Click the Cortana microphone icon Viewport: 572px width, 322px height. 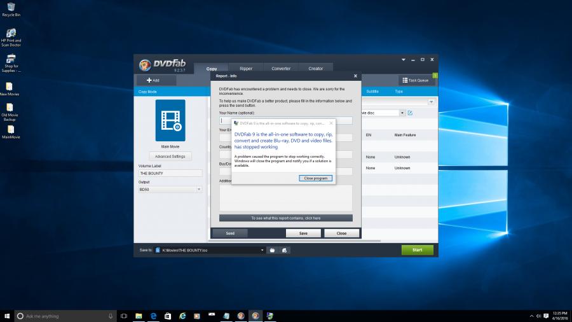(x=111, y=316)
